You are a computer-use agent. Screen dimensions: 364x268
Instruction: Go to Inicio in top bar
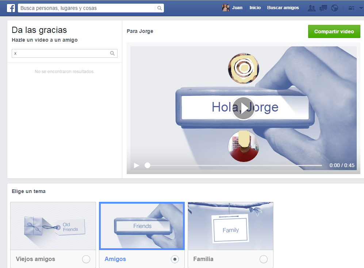pos(255,8)
